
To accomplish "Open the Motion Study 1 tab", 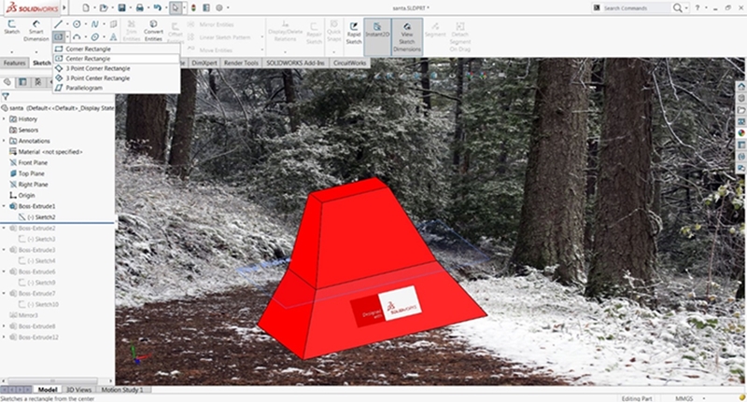I will 122,390.
